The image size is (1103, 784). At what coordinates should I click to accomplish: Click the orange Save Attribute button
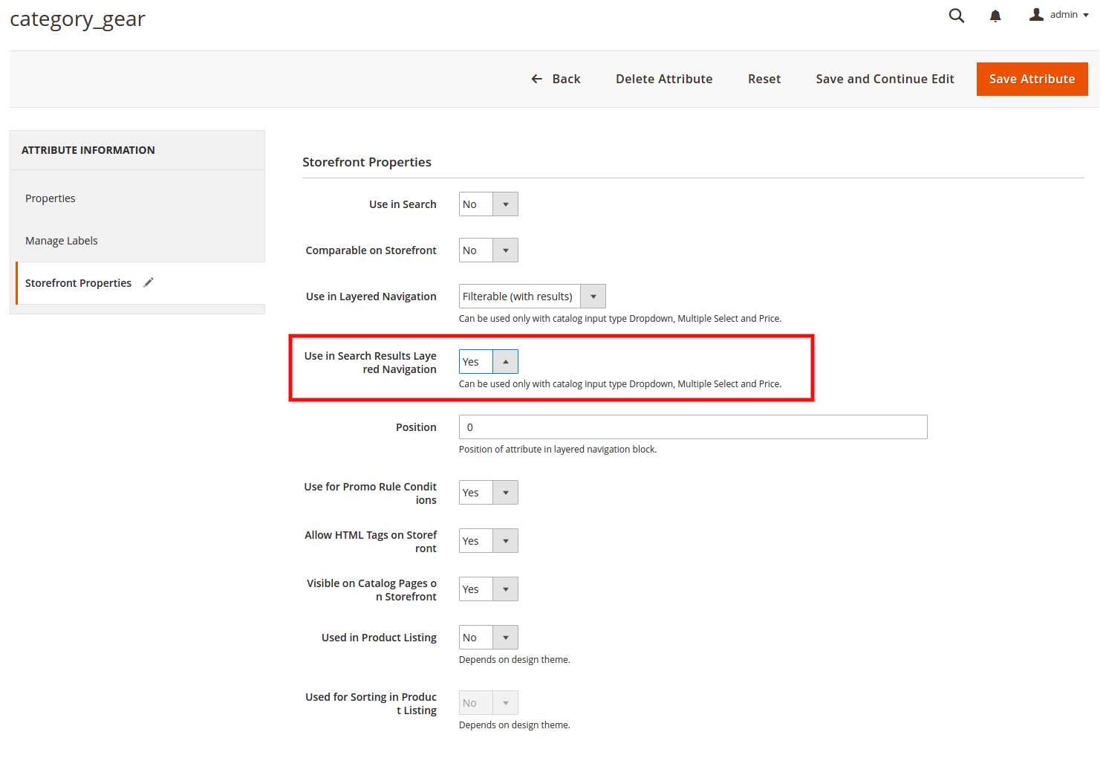(1032, 79)
